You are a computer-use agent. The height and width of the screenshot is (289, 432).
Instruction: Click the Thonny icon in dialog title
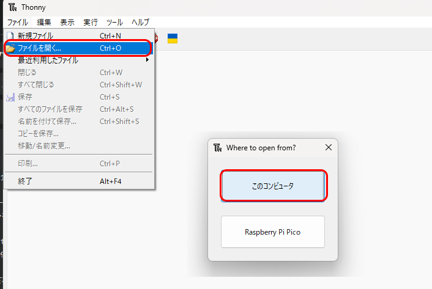click(x=217, y=148)
